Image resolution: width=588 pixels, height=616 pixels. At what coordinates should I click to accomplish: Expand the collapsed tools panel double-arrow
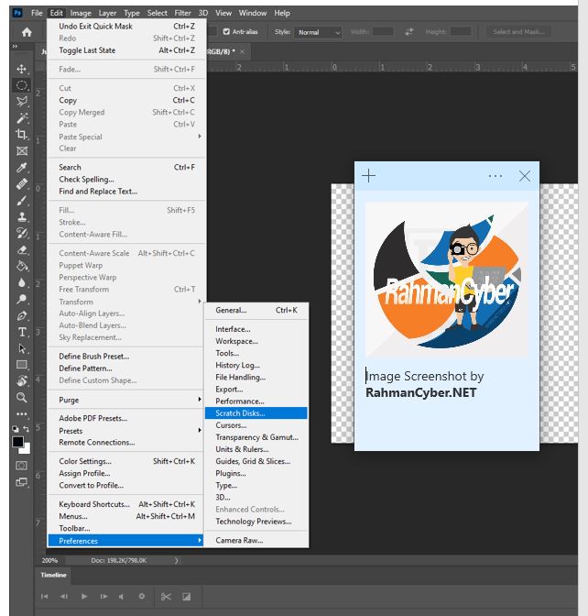15,47
